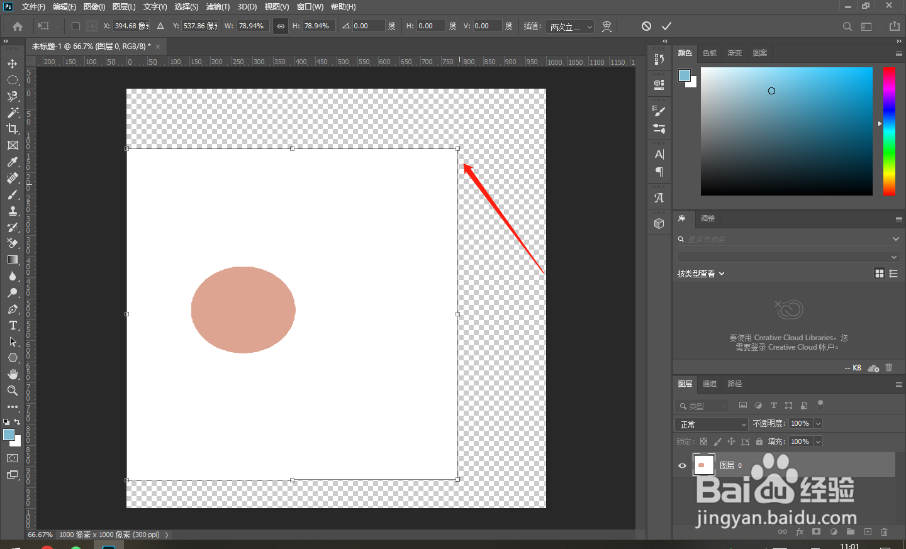Select the Magic Wand tool
906x549 pixels.
(13, 113)
